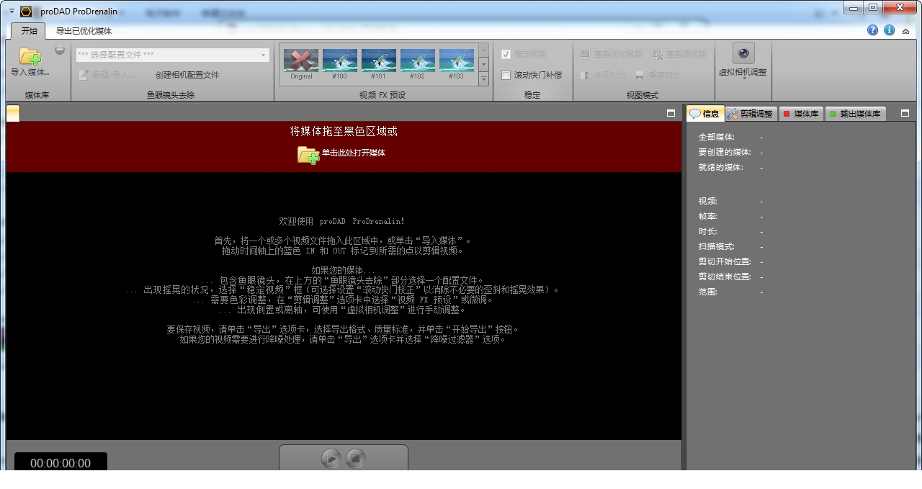The image size is (922, 489).
Task: Toggle the Stabilize Video checkbox
Action: coord(506,54)
